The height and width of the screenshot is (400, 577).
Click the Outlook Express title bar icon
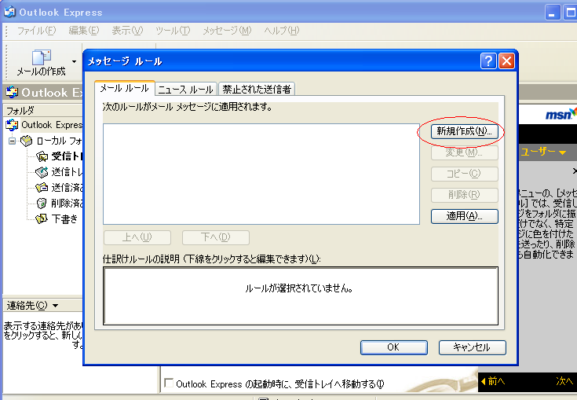pos(9,12)
